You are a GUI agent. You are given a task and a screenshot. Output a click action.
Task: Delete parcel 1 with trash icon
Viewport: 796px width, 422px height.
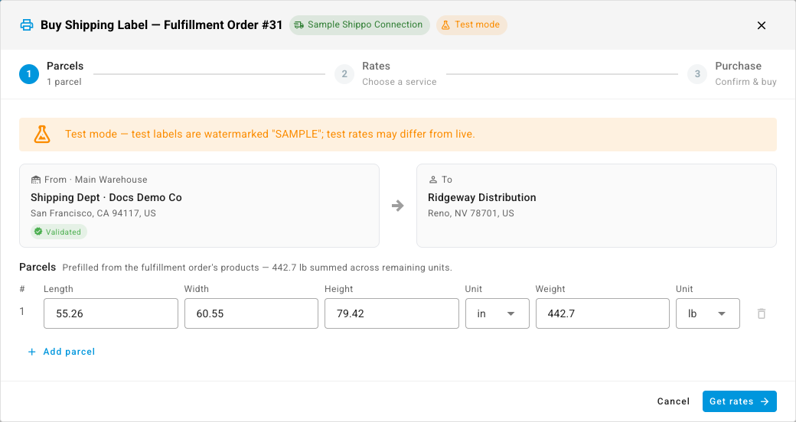pyautogui.click(x=761, y=313)
